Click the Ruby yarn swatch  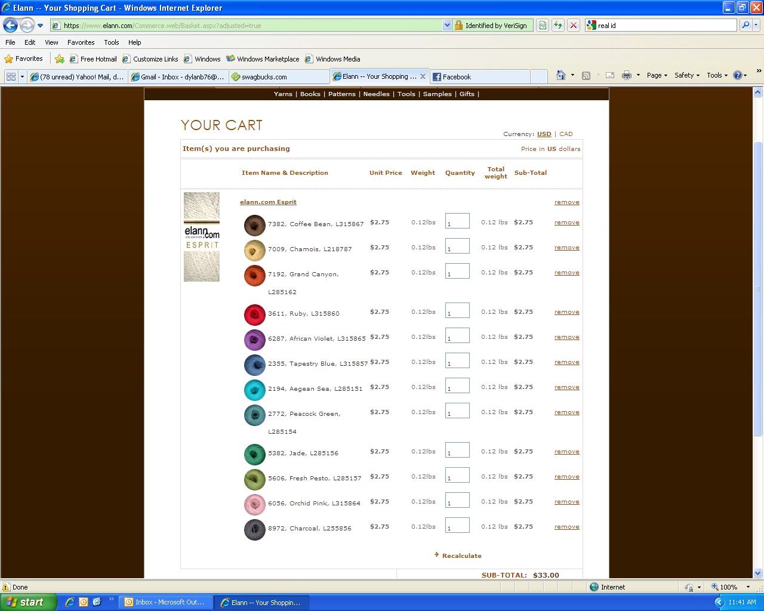coord(255,315)
